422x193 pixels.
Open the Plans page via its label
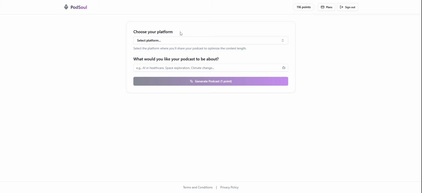tap(329, 7)
